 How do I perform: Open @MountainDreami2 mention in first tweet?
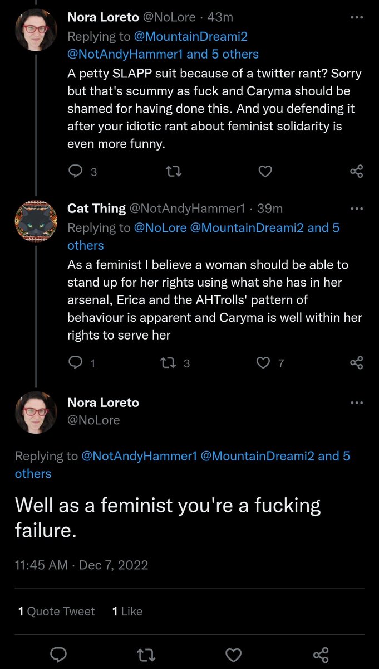point(191,36)
